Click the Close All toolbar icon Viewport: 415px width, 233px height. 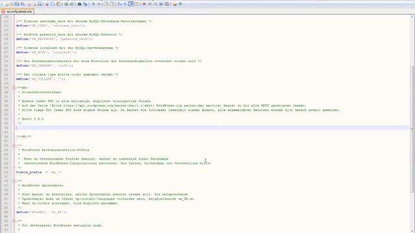(x=34, y=4)
